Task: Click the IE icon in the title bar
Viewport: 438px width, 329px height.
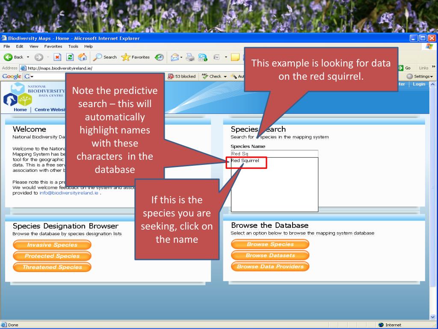Action: [4, 38]
